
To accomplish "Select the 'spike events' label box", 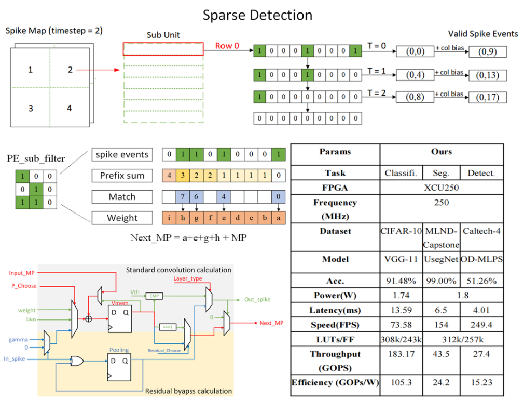I will point(122,154).
